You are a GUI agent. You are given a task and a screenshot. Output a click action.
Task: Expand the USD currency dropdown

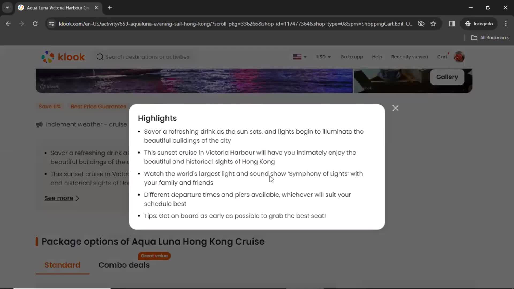323,57
